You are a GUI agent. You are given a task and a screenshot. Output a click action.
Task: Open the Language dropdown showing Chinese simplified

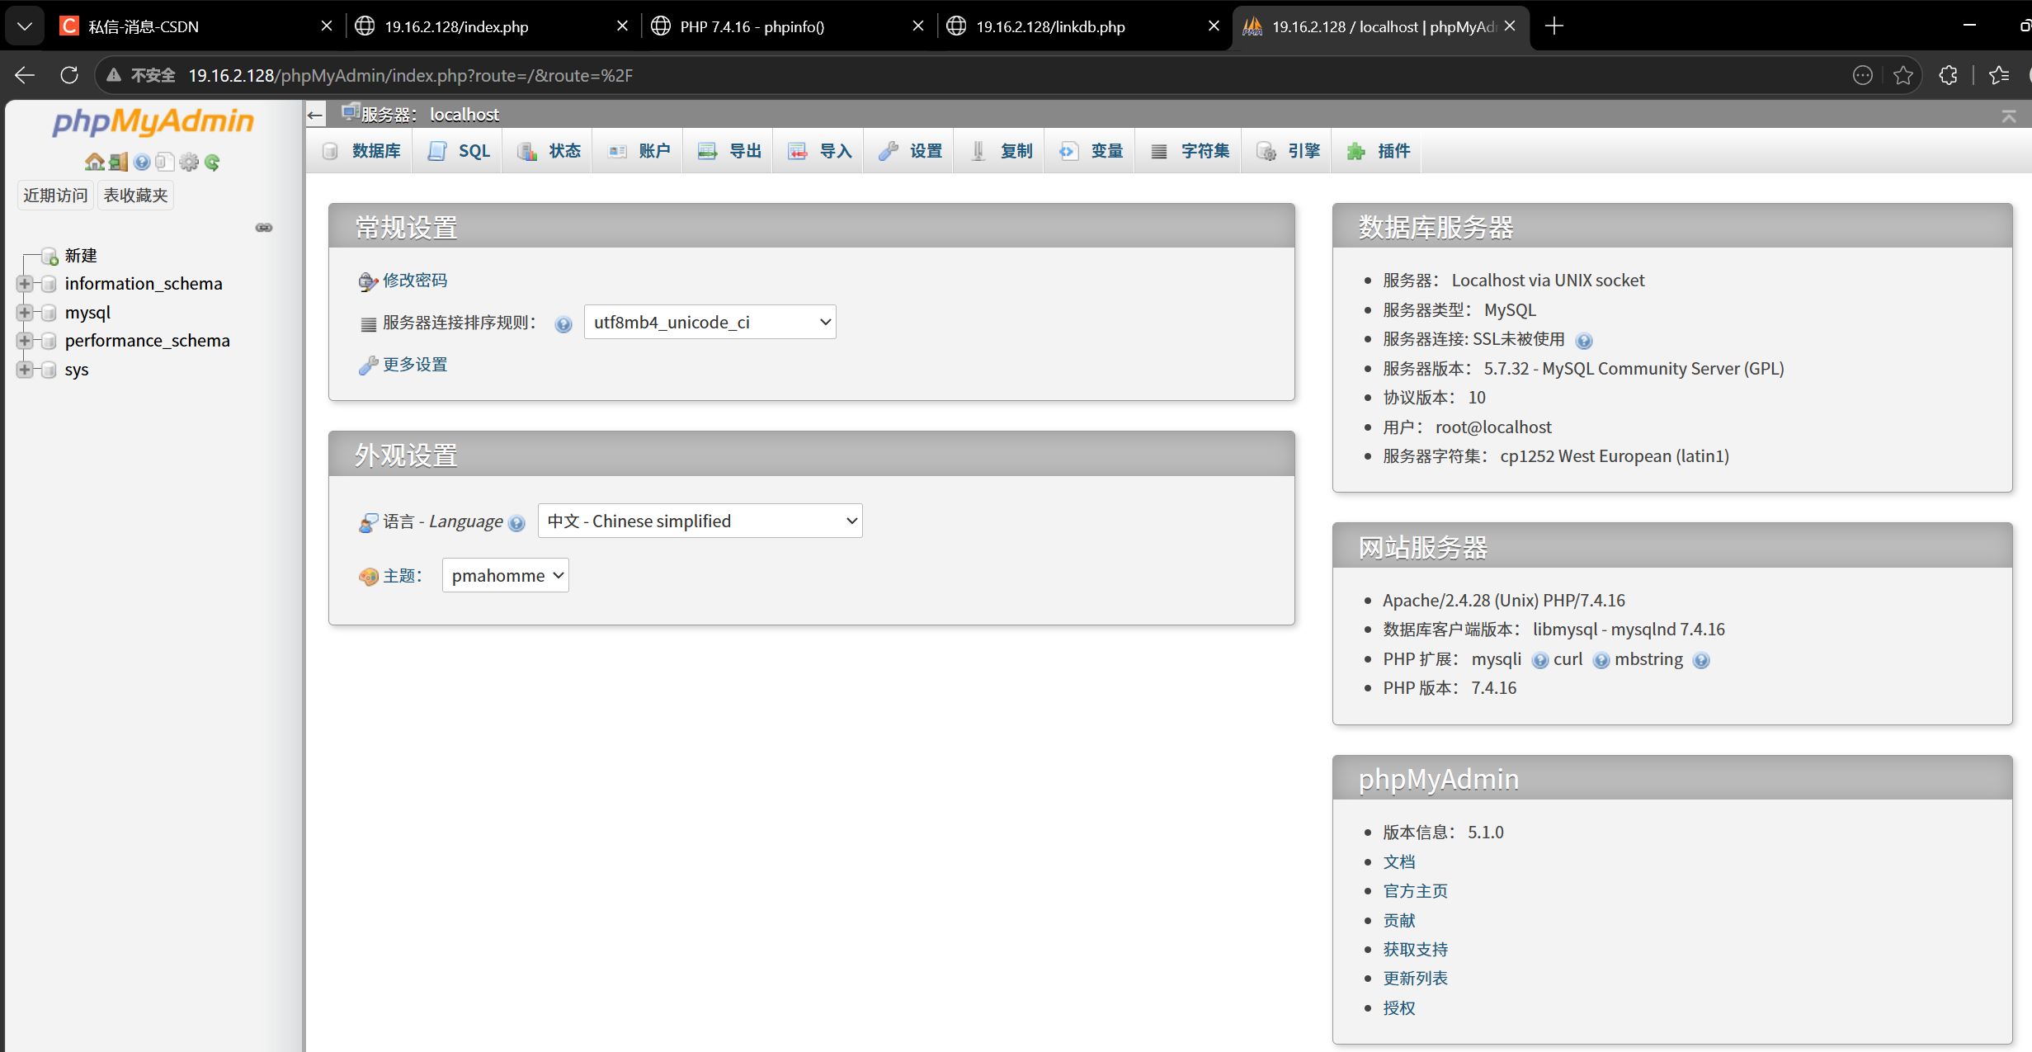pos(700,521)
